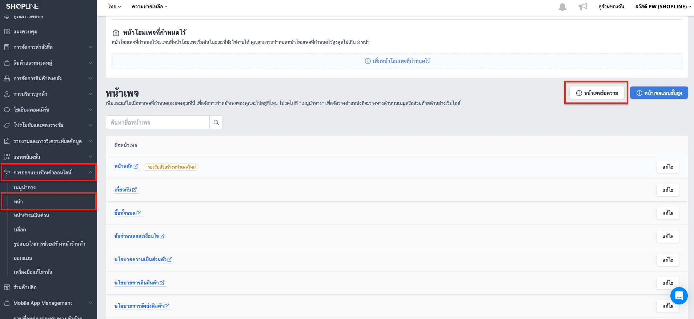Open the เกี่ยวกับ external link icon
This screenshot has width=694, height=319.
[x=135, y=190]
